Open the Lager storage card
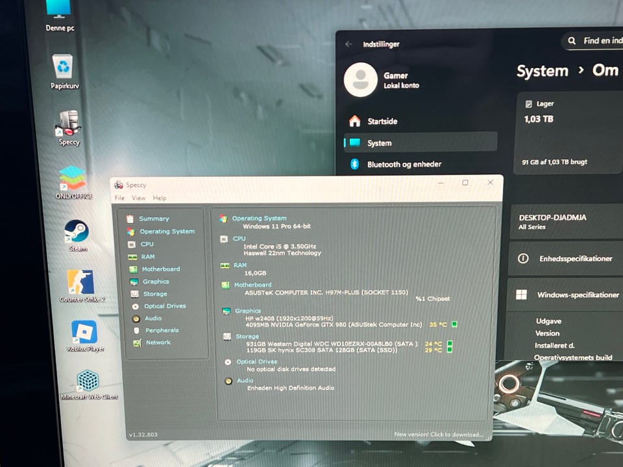Image resolution: width=623 pixels, height=467 pixels. click(x=568, y=133)
